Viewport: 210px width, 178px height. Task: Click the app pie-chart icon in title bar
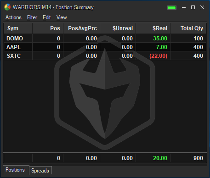tap(7, 7)
